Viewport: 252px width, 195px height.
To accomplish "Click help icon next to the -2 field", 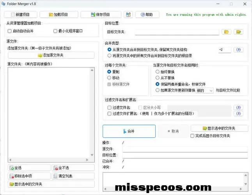I will [x=238, y=50].
